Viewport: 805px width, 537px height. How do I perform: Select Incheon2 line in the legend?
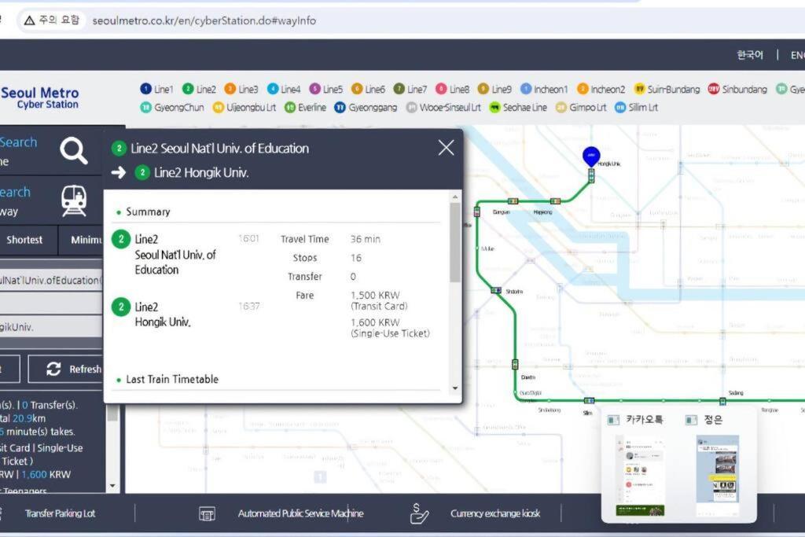[601, 90]
